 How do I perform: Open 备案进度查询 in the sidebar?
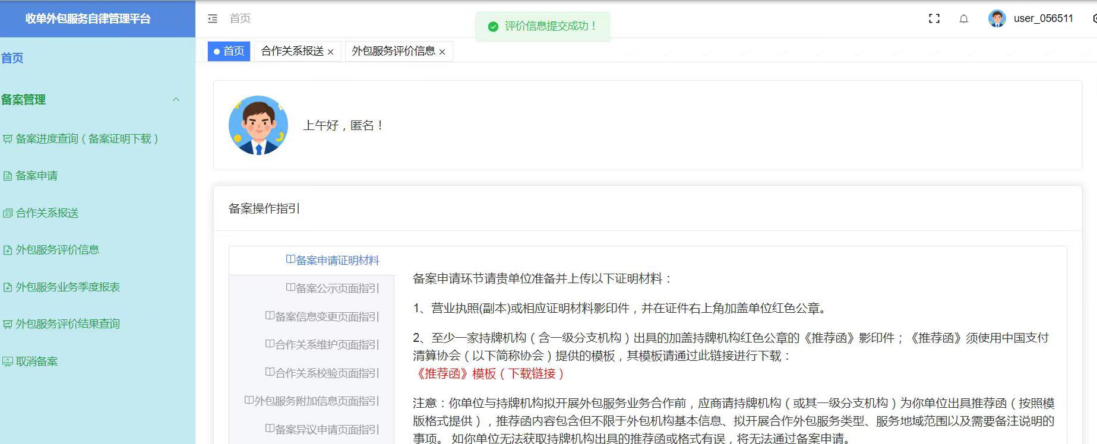tap(86, 139)
